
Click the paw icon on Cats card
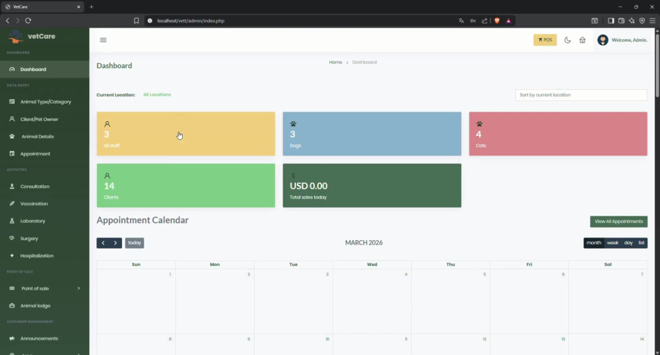pyautogui.click(x=479, y=124)
